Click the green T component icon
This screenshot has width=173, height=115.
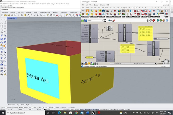(158, 14)
